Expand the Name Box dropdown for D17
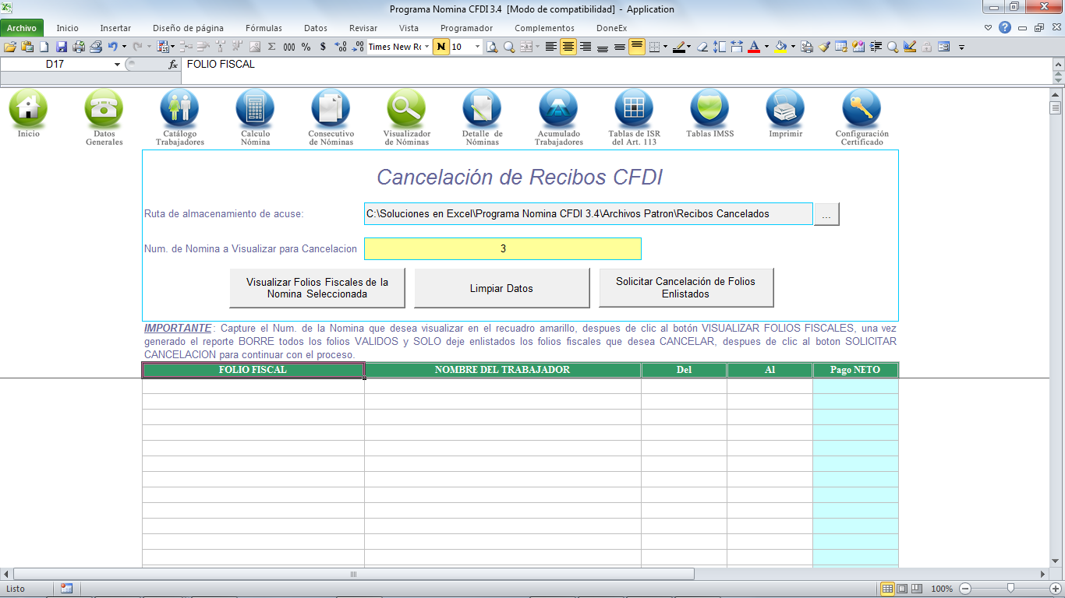Screen dimensions: 1065x598 117,65
